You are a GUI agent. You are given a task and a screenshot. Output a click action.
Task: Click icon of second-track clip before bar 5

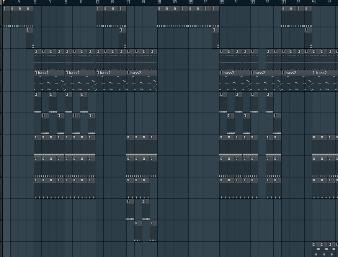[x=28, y=30]
